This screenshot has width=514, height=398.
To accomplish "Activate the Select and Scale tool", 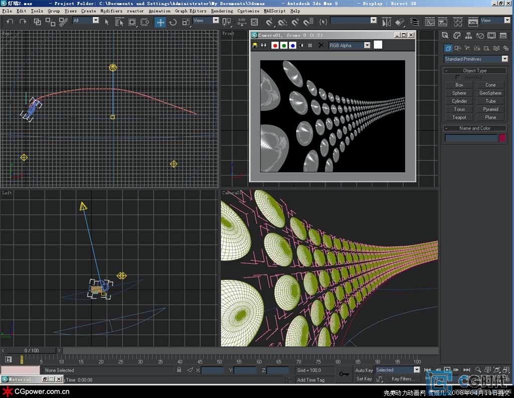I will pos(186,22).
